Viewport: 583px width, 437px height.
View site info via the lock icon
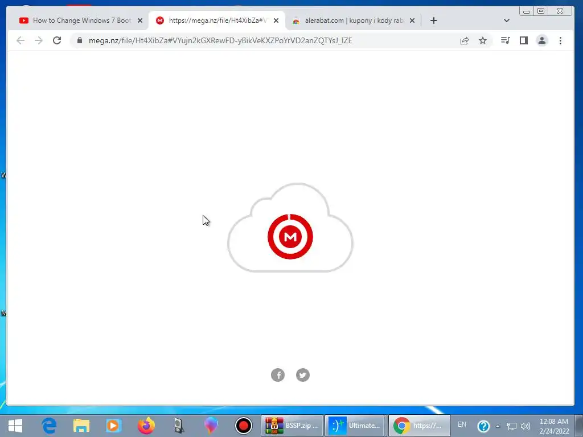tap(80, 40)
